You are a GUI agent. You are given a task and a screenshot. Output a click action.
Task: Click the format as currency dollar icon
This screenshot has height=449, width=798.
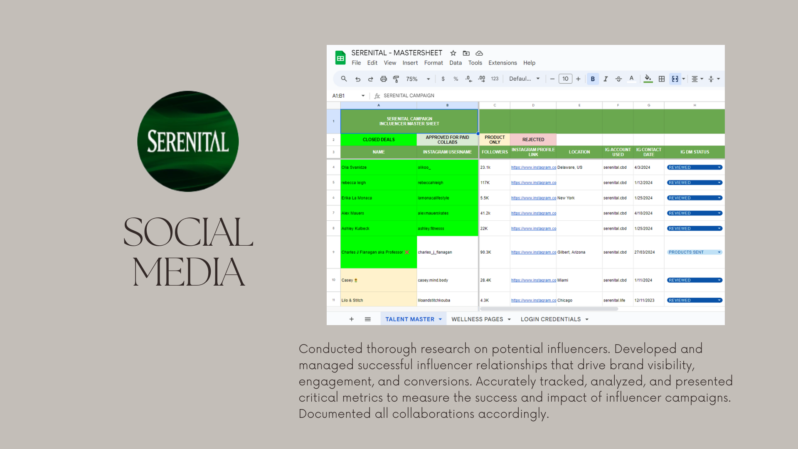pyautogui.click(x=443, y=79)
